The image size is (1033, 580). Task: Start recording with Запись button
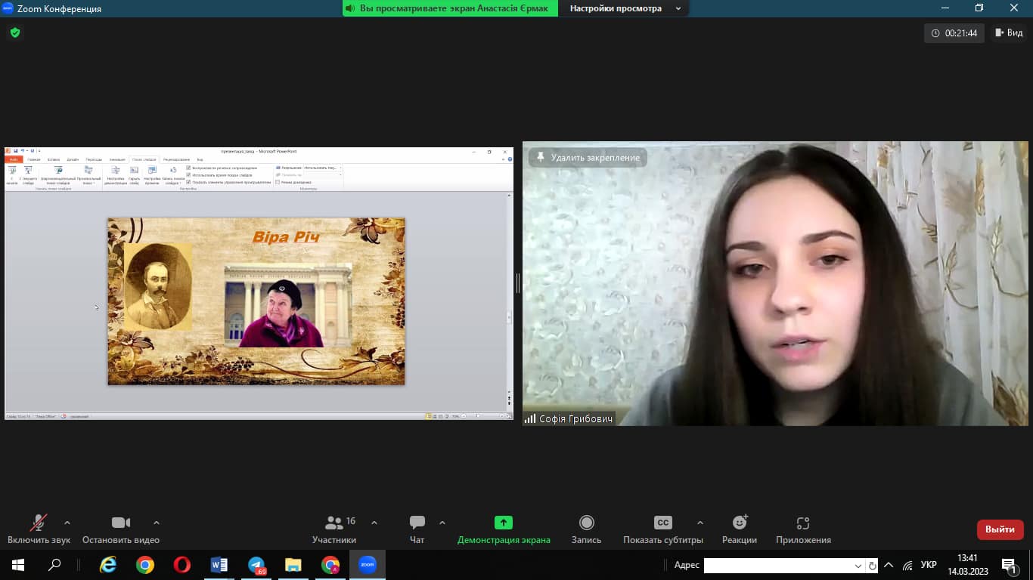586,529
